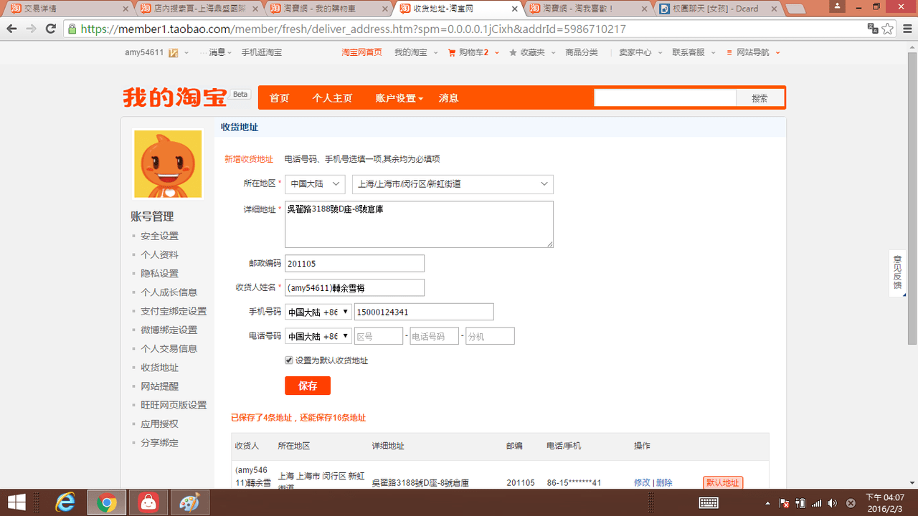
Task: Open the on-screen keyboard tray icon
Action: click(709, 503)
